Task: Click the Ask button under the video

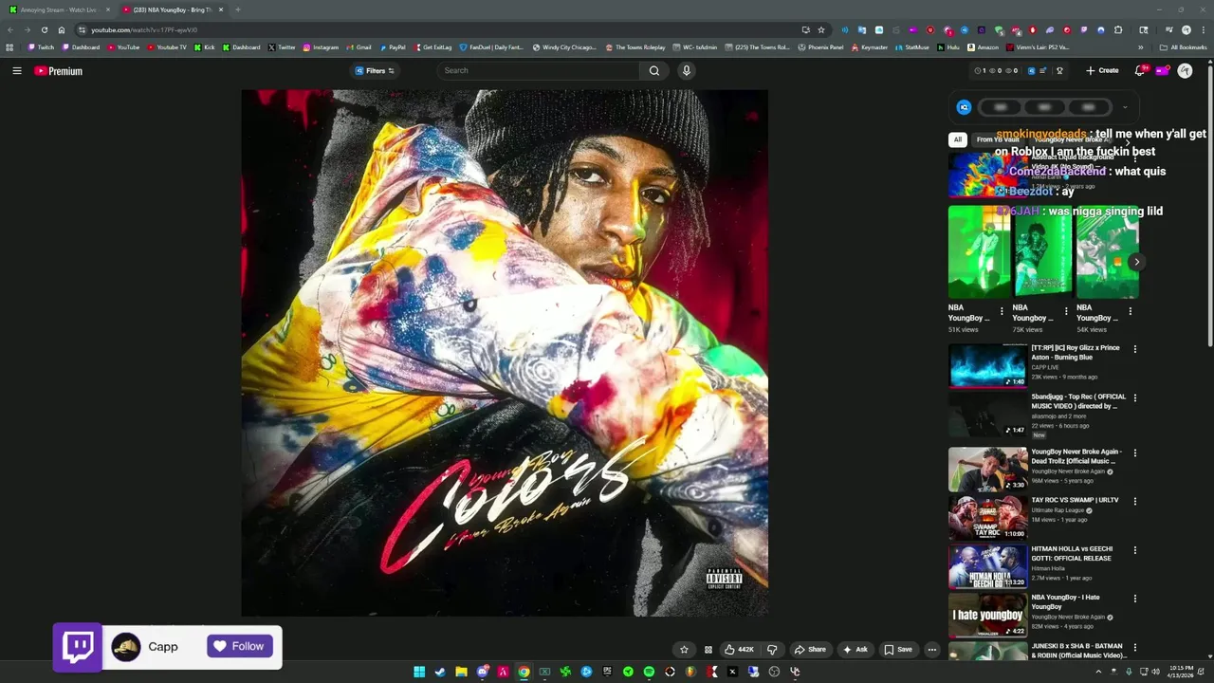Action: (x=855, y=650)
